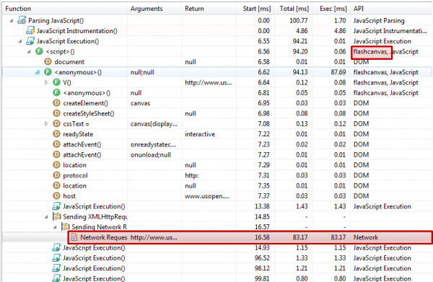Select the createElement() row

(217, 103)
